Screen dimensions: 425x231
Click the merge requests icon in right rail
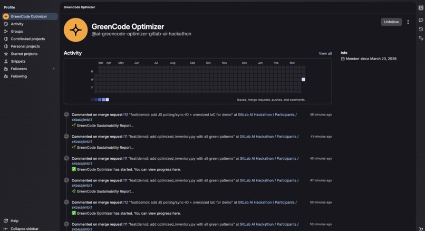(421, 20)
